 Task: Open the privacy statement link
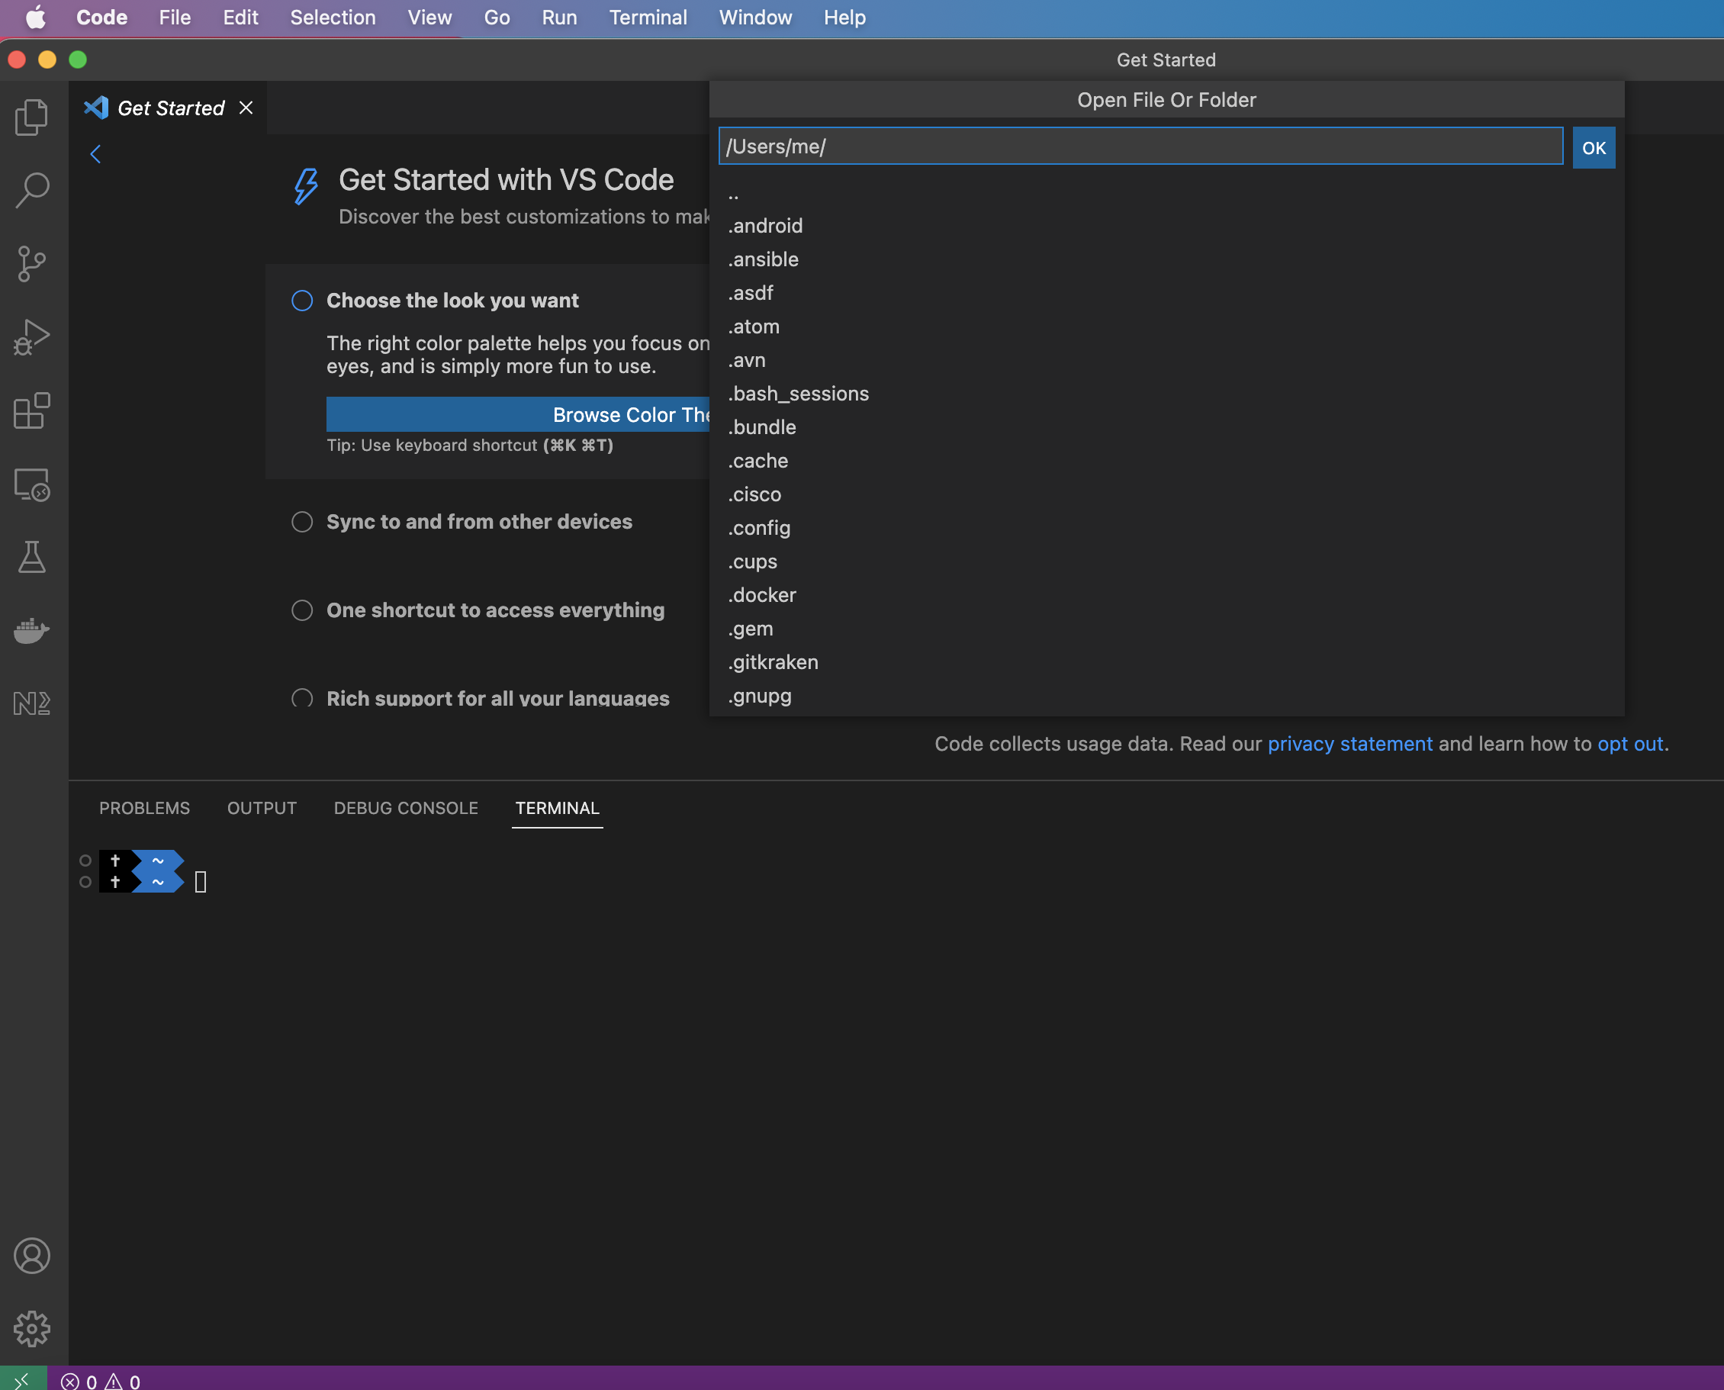tap(1349, 743)
